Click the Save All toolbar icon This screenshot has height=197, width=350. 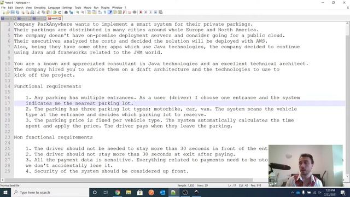(17, 12)
